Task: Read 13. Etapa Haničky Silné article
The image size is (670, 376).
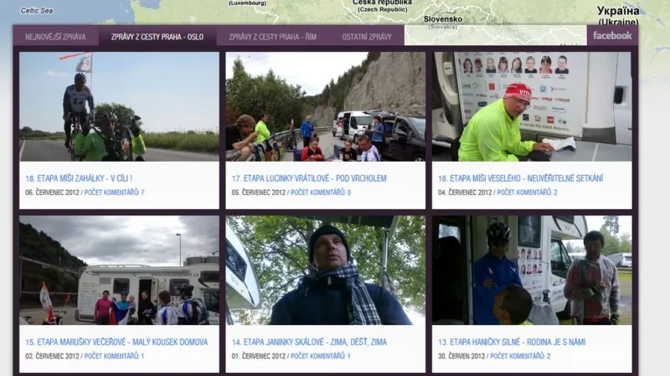Action: (x=512, y=343)
